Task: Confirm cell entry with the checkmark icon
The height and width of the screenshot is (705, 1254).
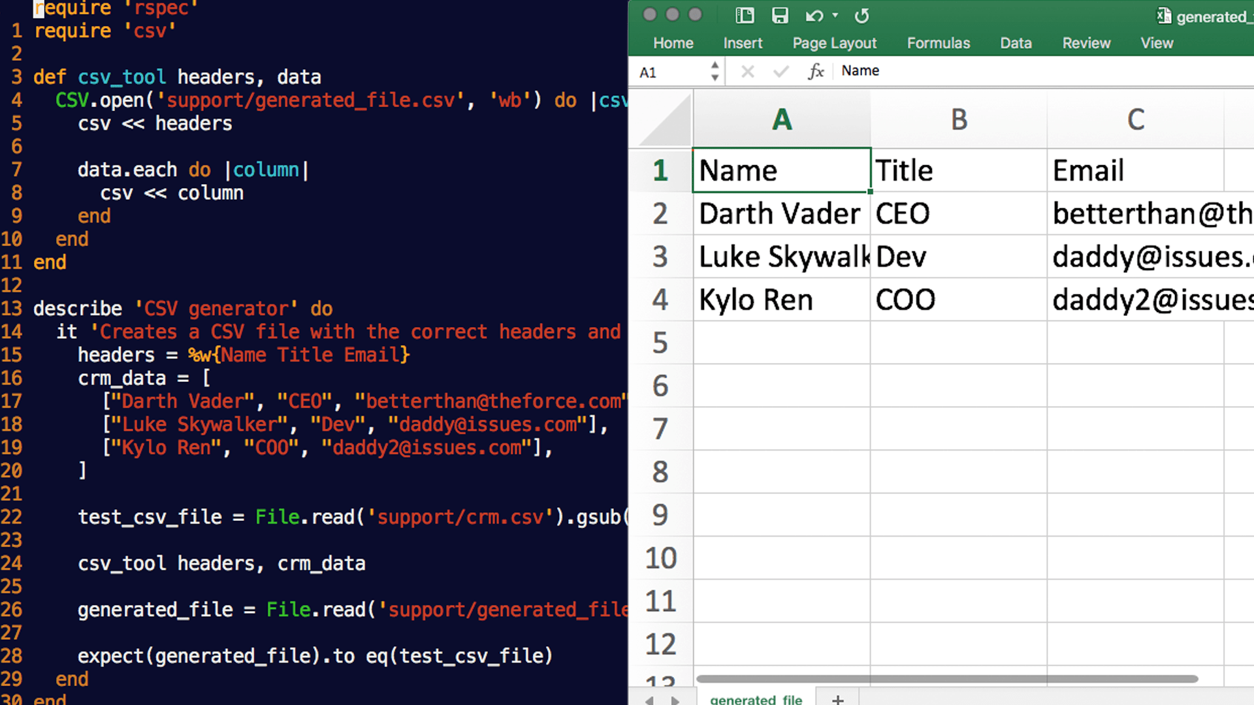Action: pyautogui.click(x=780, y=70)
